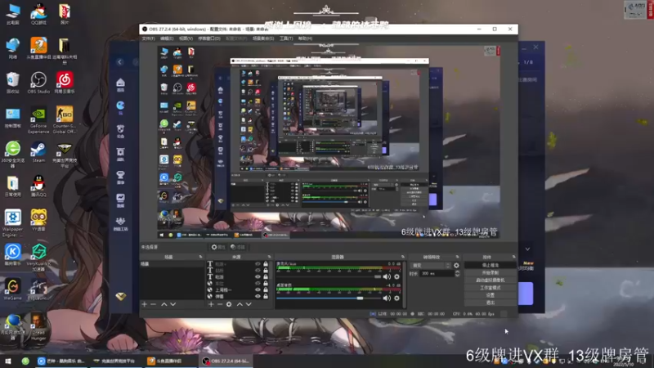Image resolution: width=654 pixels, height=368 pixels.
Task: Mute the desktop audio speaker icon
Action: point(387,298)
